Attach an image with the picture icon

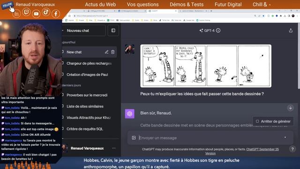pyautogui.click(x=134, y=138)
